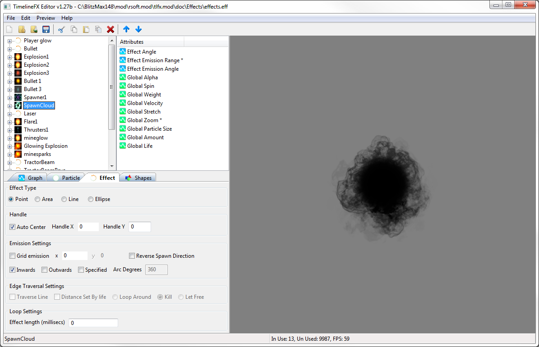Check the Outwards emission option
539x347 pixels.
(44, 269)
